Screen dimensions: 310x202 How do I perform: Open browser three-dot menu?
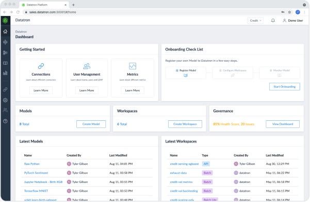click(304, 12)
